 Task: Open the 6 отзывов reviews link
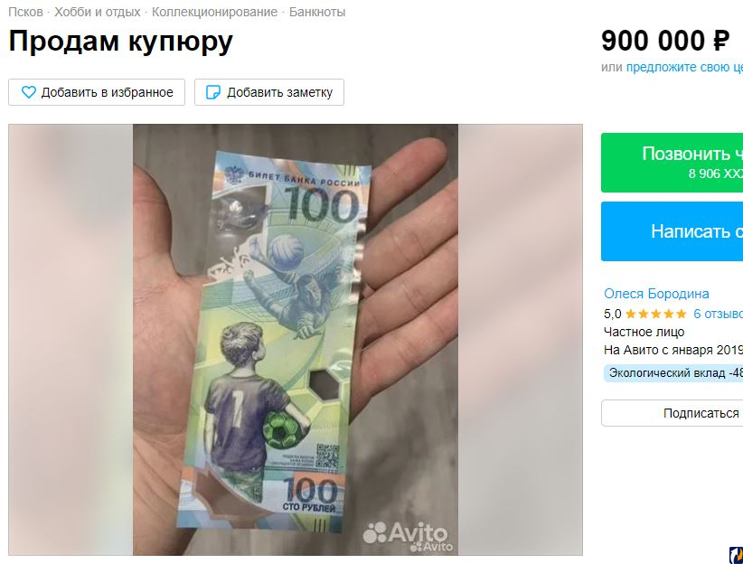718,314
